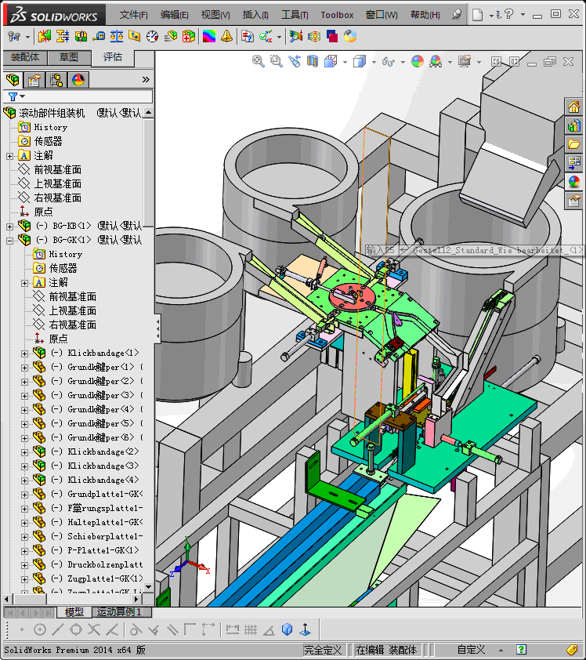Toggle Hide/Show Items glasses icon
Viewport: 586px width, 660px height.
[x=388, y=61]
